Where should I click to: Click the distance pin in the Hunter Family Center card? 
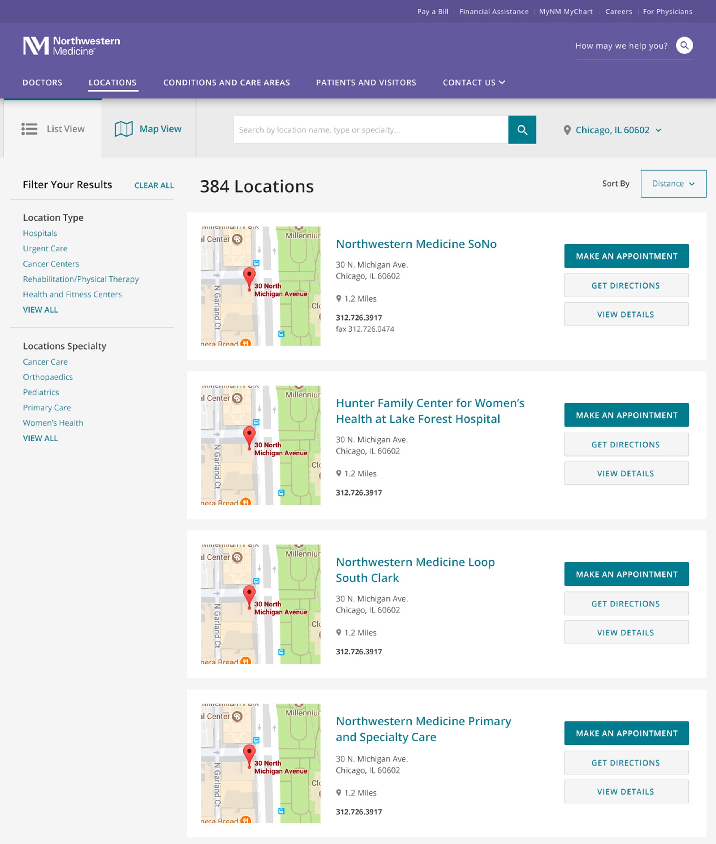pos(338,473)
